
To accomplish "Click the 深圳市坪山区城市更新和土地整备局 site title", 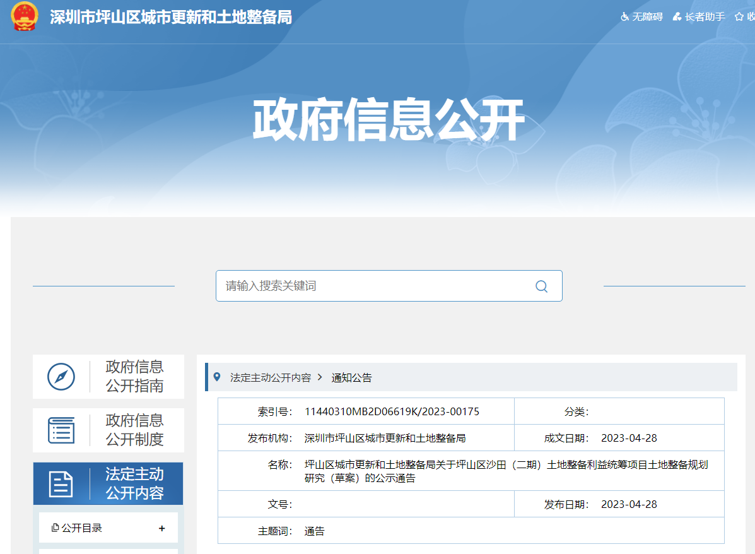I will (171, 17).
